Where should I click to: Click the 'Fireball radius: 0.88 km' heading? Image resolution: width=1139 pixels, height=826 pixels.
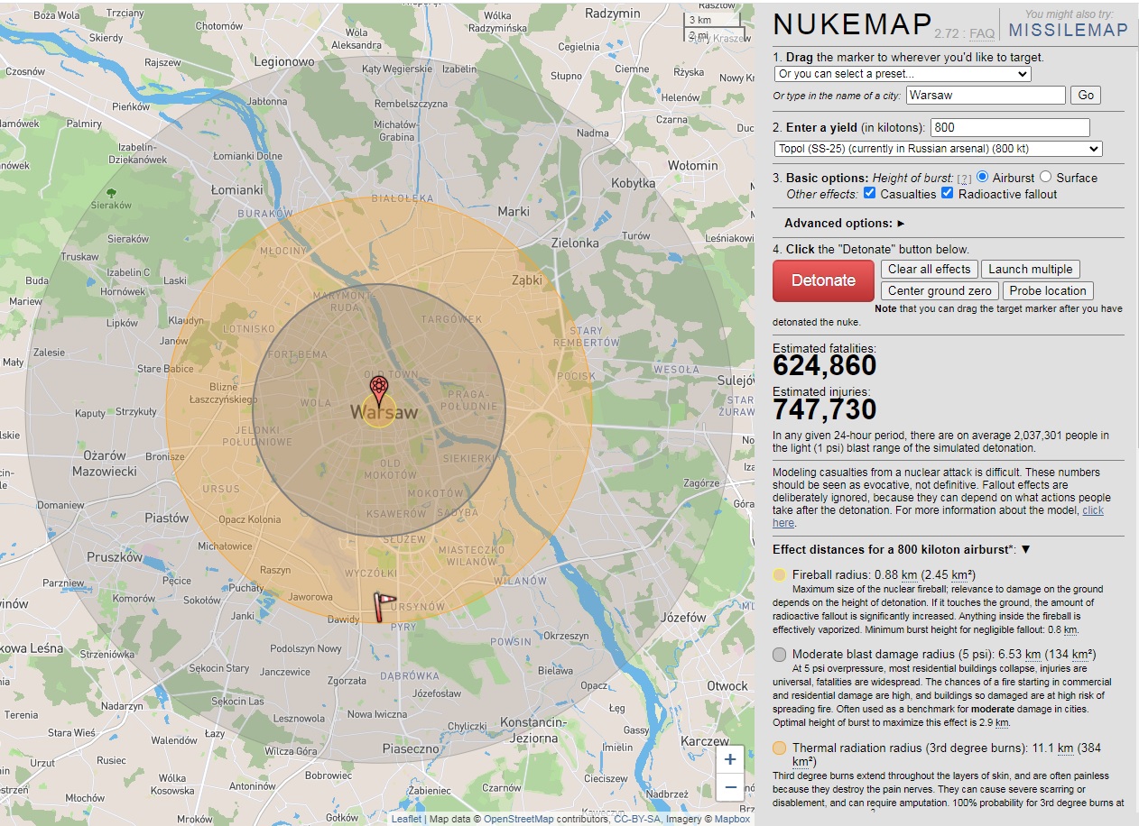click(x=884, y=574)
